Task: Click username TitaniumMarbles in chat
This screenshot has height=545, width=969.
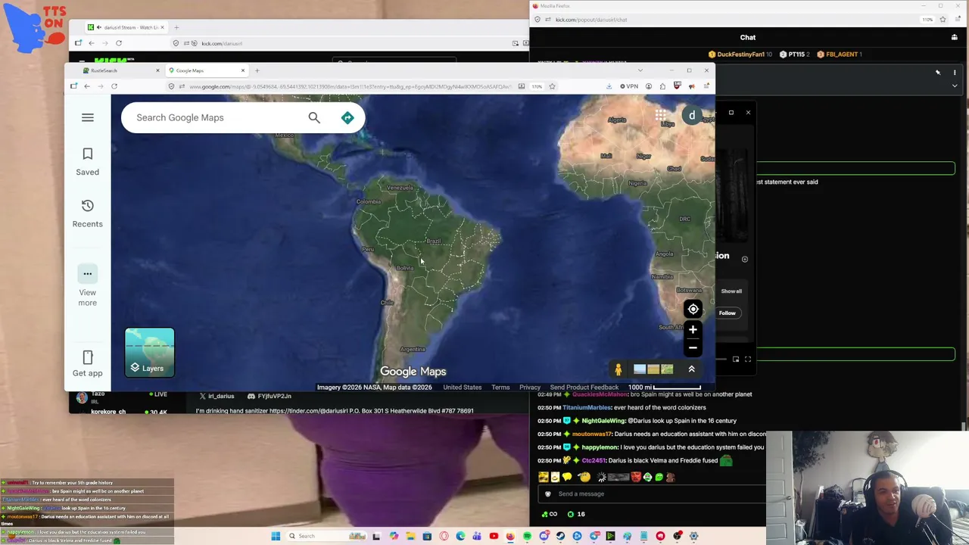Action: (587, 407)
